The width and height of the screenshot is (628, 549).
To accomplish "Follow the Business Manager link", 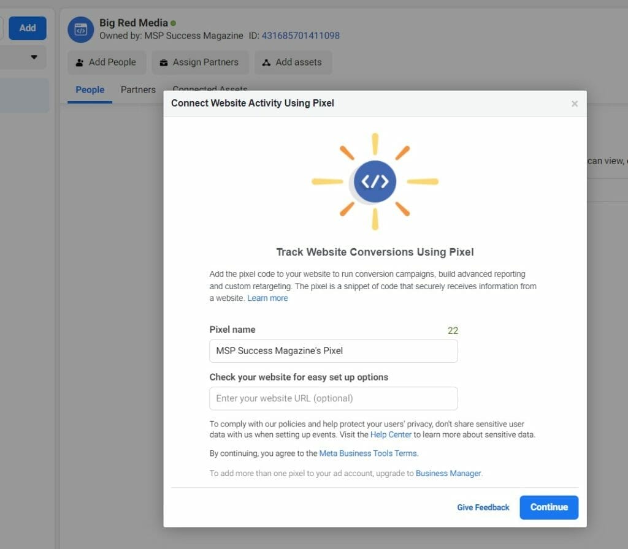I will [448, 474].
